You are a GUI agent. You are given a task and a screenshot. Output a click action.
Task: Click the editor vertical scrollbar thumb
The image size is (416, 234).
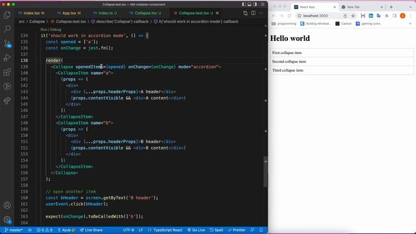[x=266, y=172]
